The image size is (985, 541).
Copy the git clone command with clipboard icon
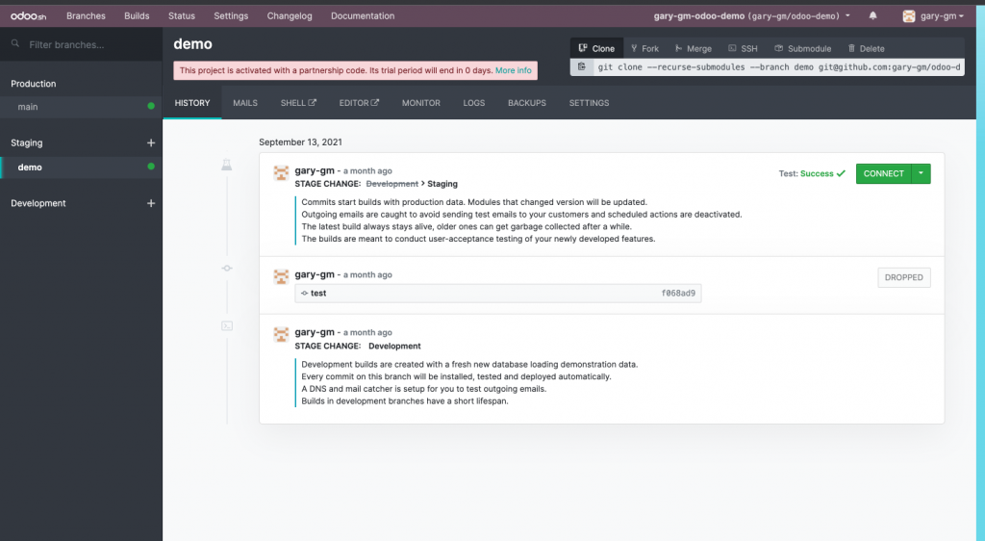pos(582,66)
